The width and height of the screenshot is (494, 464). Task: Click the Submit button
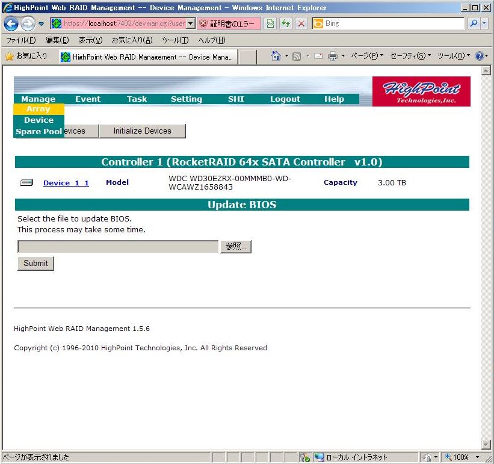pos(36,264)
